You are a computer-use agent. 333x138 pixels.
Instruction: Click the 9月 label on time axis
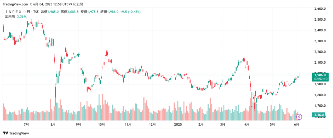click(x=78, y=124)
